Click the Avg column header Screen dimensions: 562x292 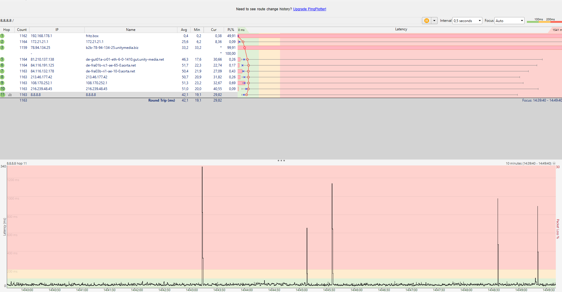point(184,30)
